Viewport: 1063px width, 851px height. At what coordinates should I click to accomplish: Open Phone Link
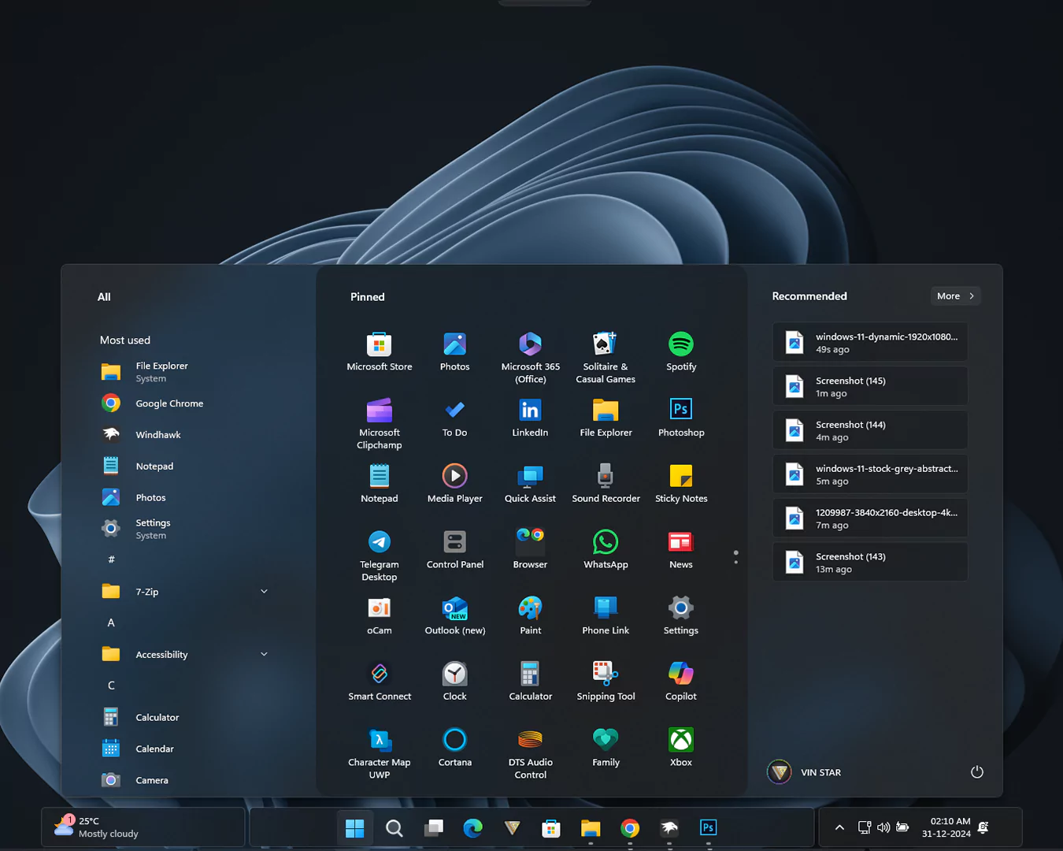[x=606, y=616]
